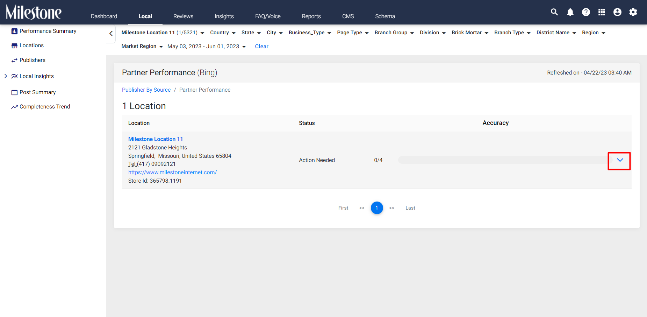This screenshot has height=317, width=647.
Task: Open the date range picker dropdown
Action: [207, 47]
